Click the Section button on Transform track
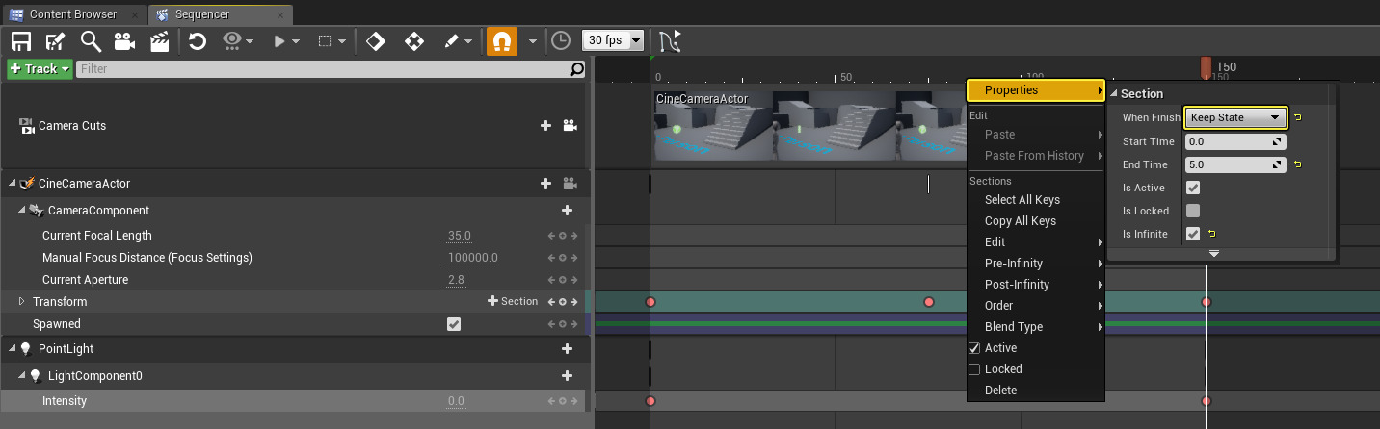 tap(513, 302)
